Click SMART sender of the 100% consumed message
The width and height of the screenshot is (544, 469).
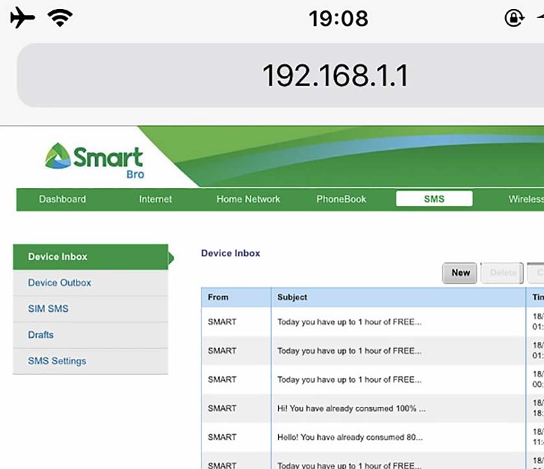(x=222, y=409)
